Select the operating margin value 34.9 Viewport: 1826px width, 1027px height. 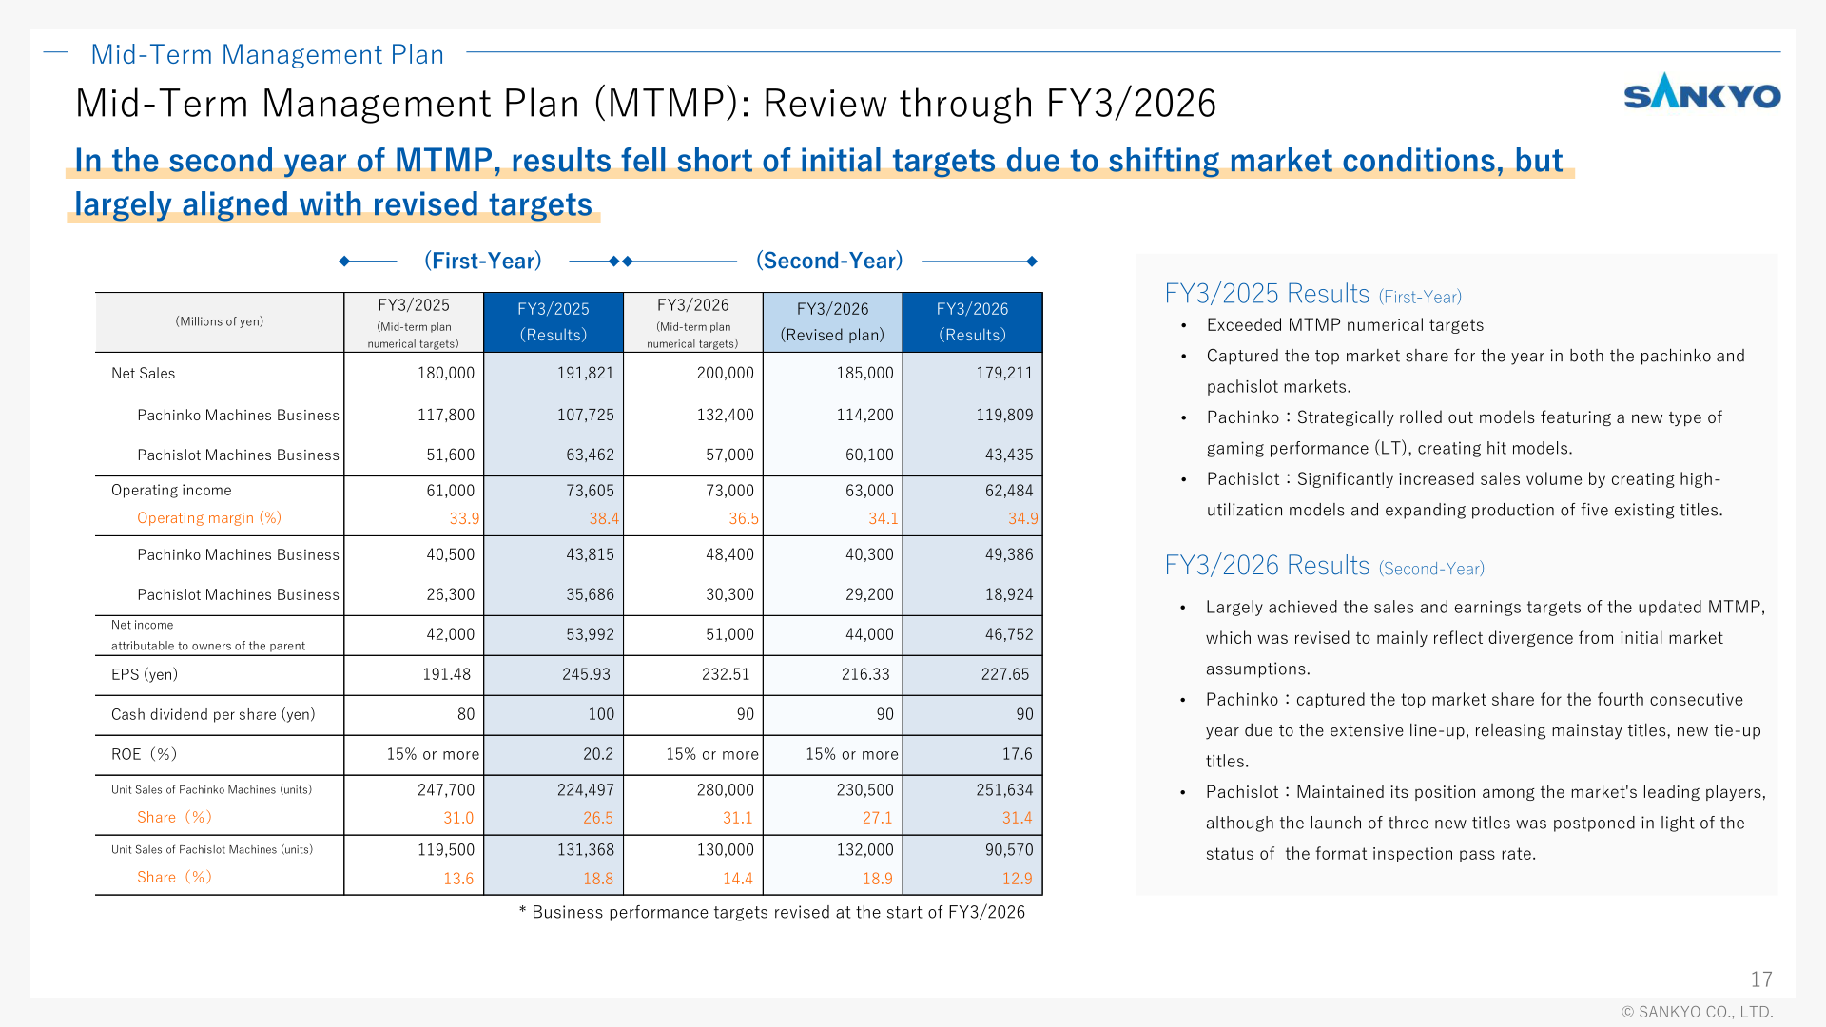tap(1023, 519)
